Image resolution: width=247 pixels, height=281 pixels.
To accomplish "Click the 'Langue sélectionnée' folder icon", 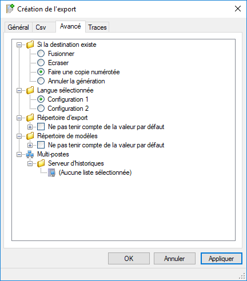I will pyautogui.click(x=30, y=90).
